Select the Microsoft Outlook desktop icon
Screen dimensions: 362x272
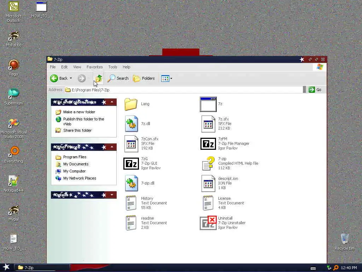coord(13,12)
